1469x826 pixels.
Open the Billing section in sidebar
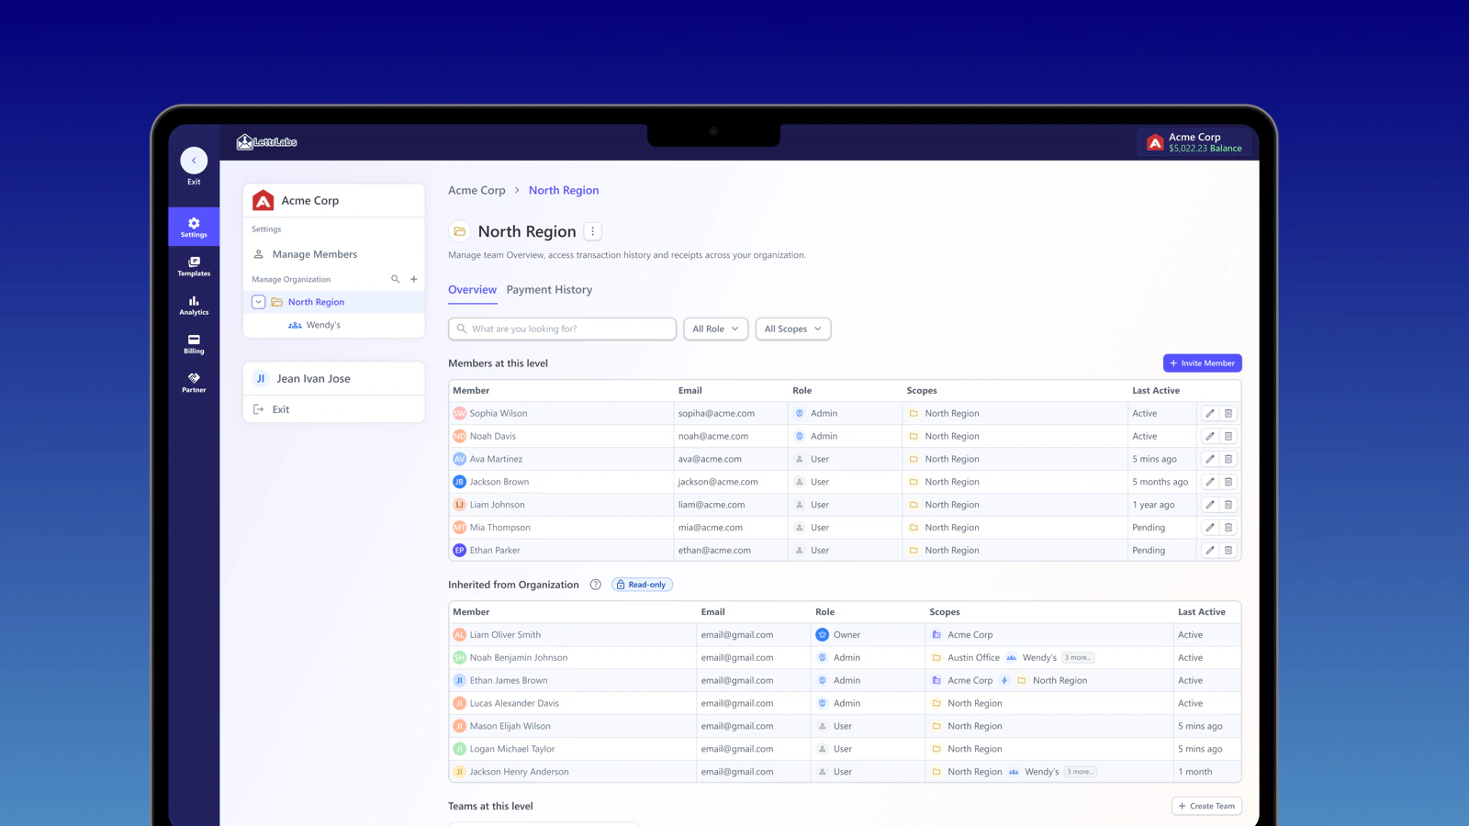(x=194, y=343)
